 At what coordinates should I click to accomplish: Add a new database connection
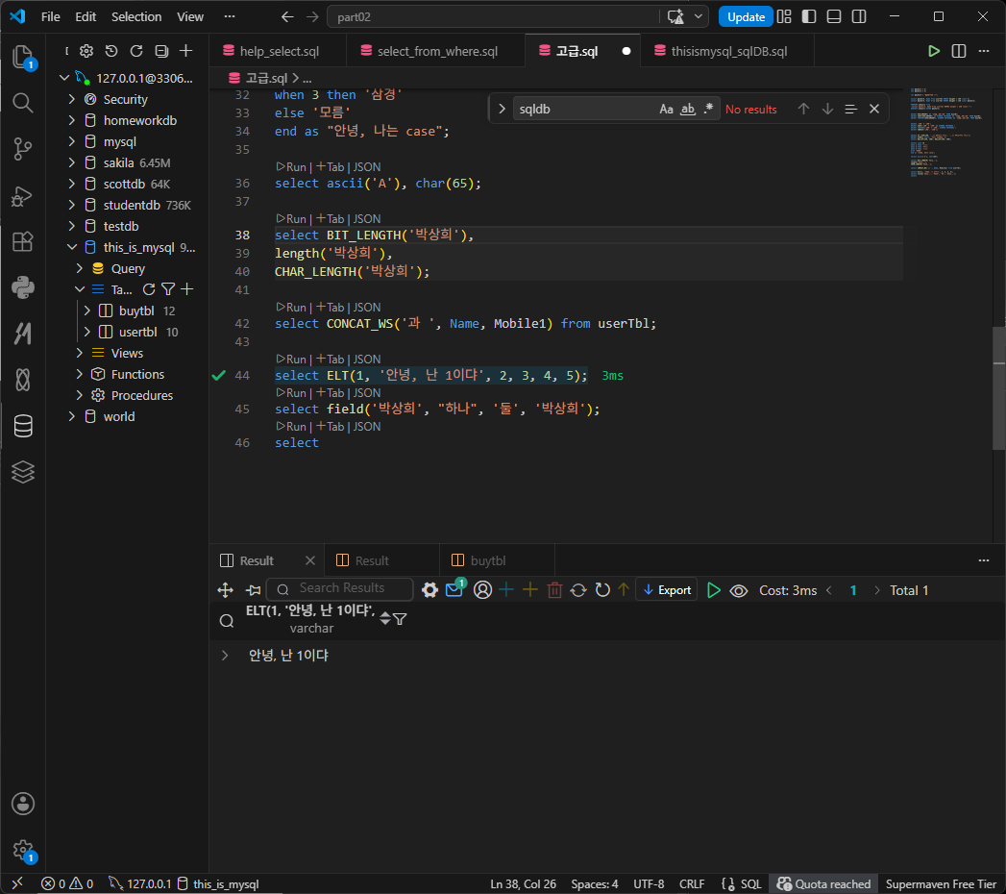pos(186,51)
